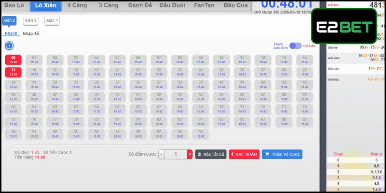Click the blue info icon
386x193 pixels.
pos(9,45)
